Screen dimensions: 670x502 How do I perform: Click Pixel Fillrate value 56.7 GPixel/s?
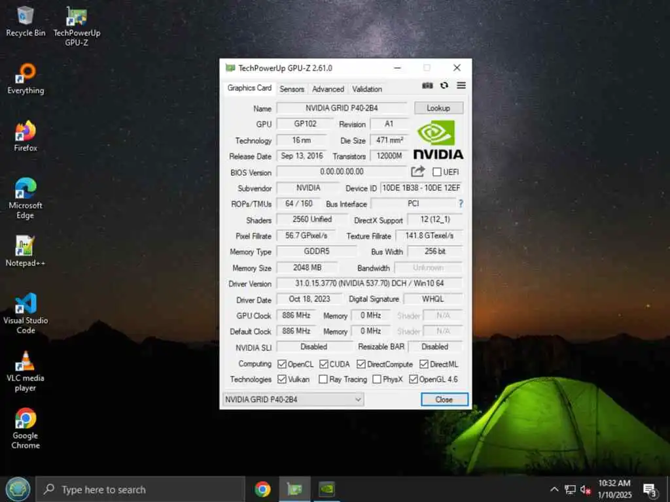pyautogui.click(x=306, y=235)
